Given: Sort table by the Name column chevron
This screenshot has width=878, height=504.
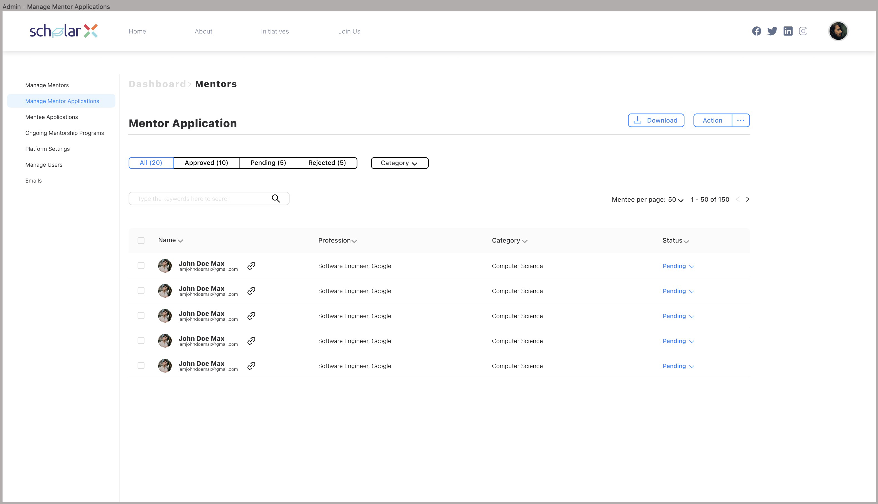Looking at the screenshot, I should [180, 240].
